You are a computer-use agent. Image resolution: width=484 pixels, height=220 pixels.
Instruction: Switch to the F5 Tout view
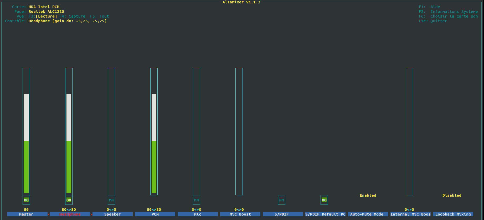(x=99, y=16)
